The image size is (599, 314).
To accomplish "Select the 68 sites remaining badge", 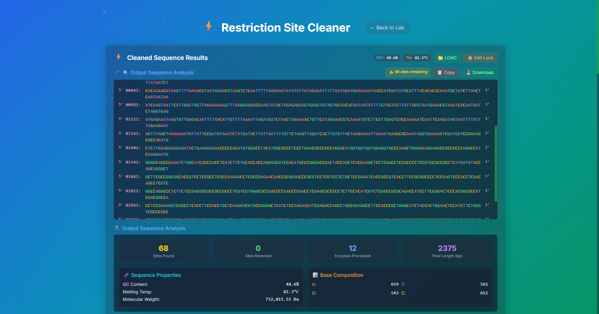I will coord(408,72).
